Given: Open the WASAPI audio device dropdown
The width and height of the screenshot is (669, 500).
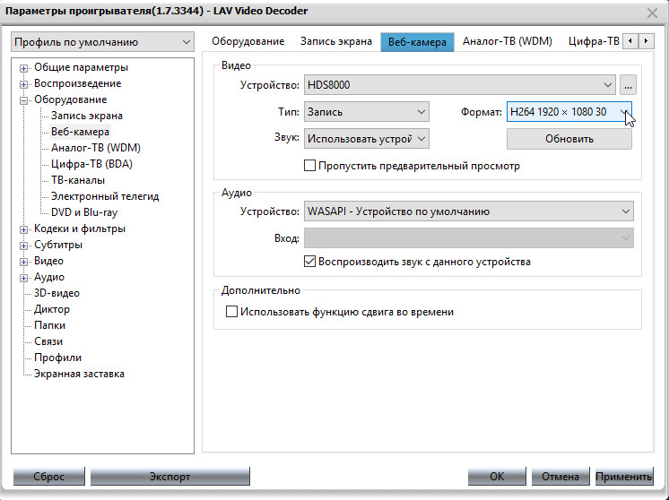Looking at the screenshot, I should 469,211.
